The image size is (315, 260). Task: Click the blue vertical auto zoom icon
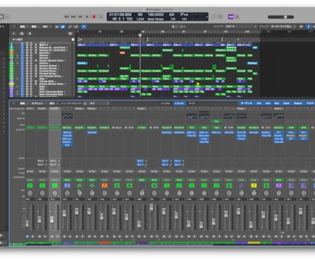[308, 27]
